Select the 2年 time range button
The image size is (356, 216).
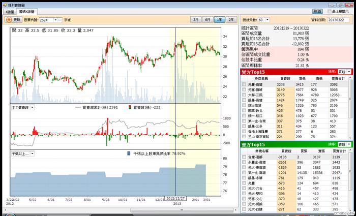[231, 20]
